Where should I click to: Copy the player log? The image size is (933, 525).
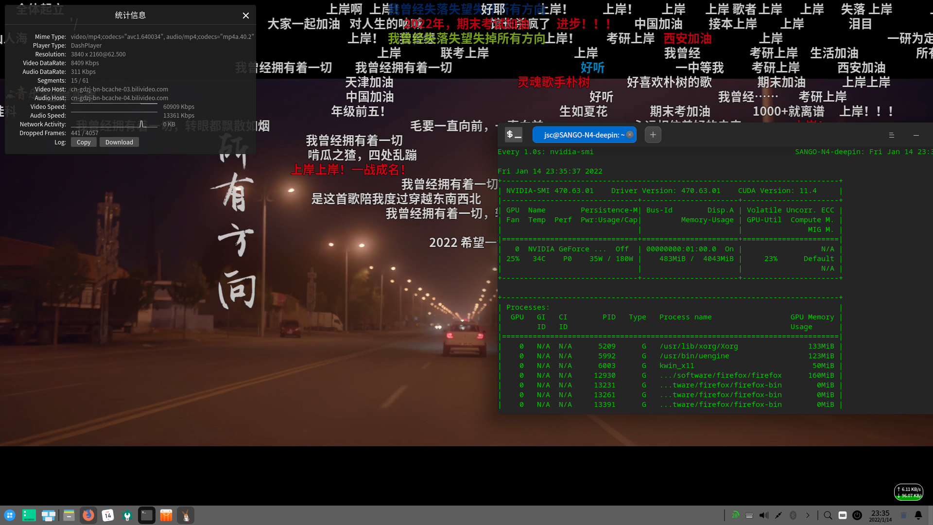(84, 142)
